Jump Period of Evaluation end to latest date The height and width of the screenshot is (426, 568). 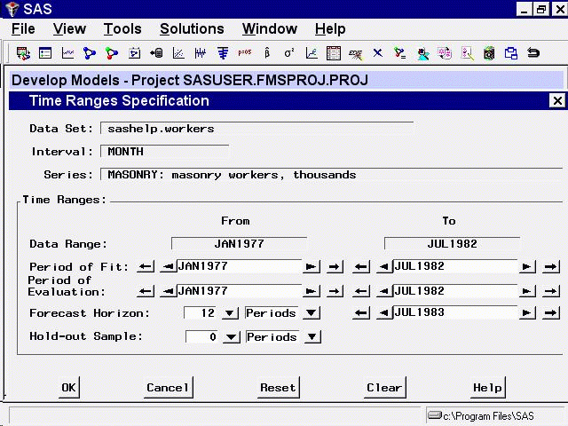550,291
